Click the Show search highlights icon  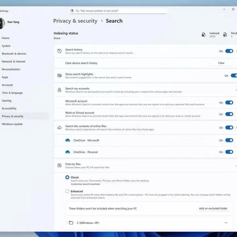click(x=59, y=75)
